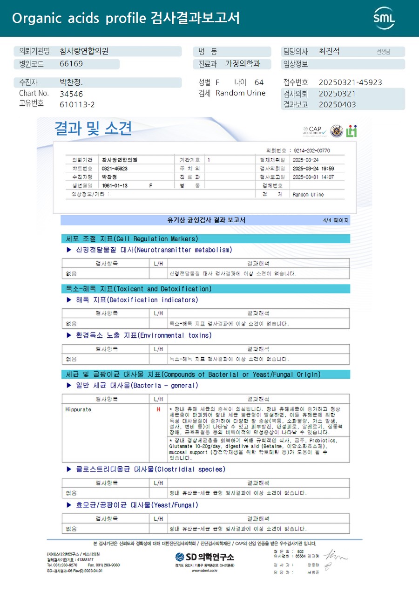Image resolution: width=419 pixels, height=592 pixels.
Task: Click the arrow beside 환경독소 노출 지표 heading
Action: pos(69,335)
